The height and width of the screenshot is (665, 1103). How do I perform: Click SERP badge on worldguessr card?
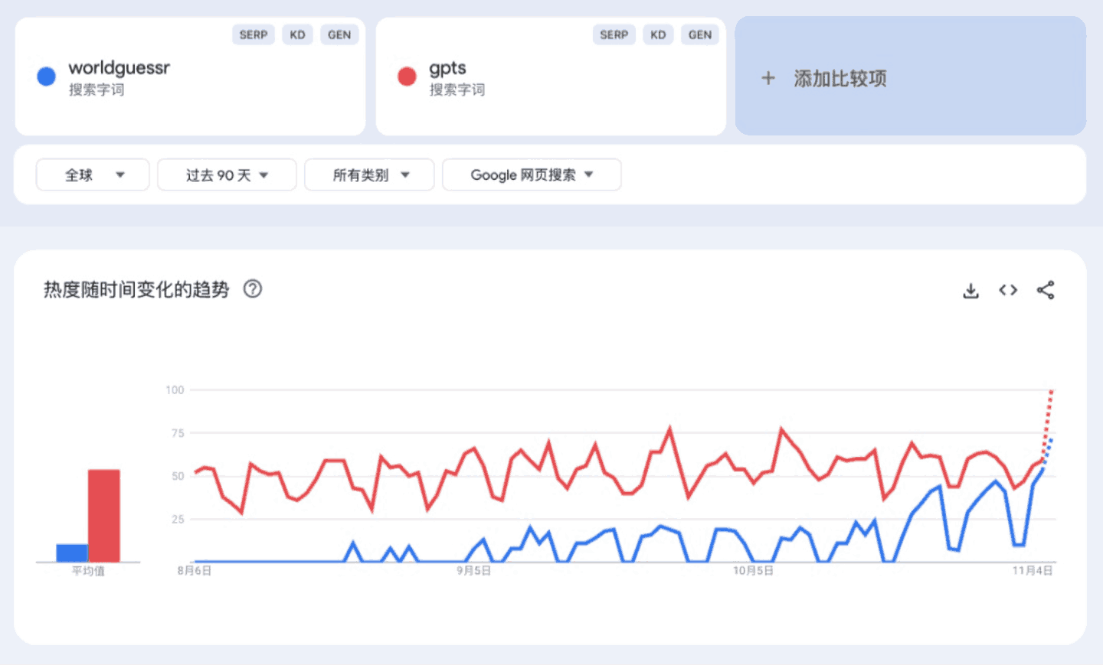[253, 34]
